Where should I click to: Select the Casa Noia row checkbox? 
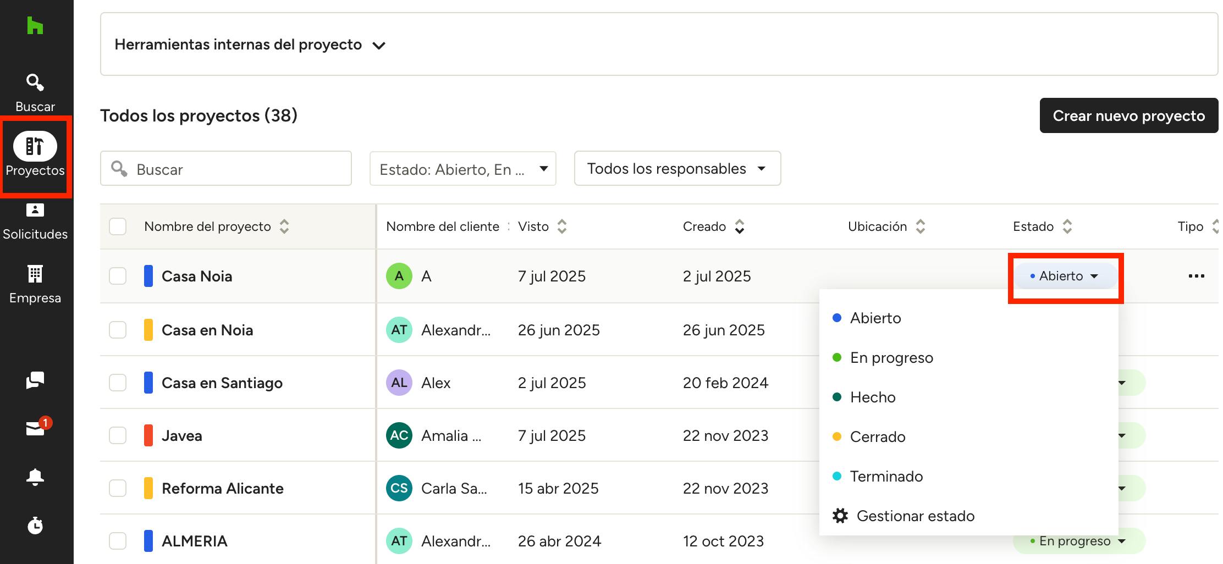[x=118, y=276]
